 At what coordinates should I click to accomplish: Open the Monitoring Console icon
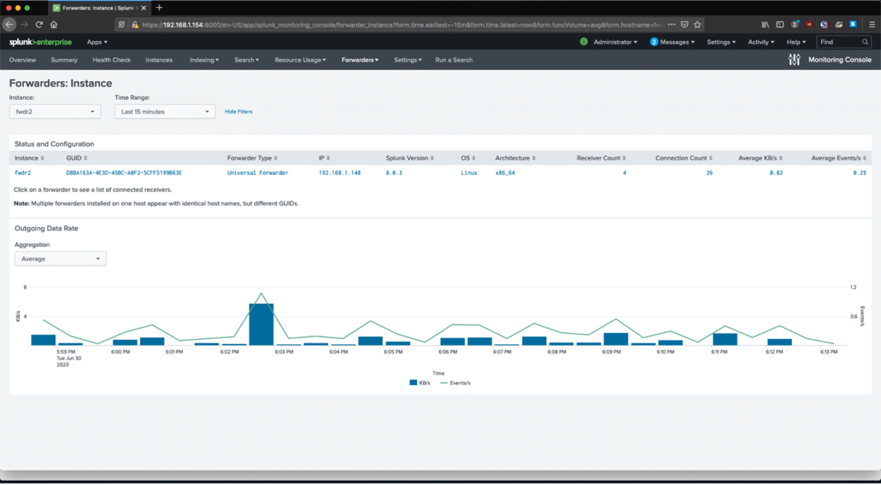[794, 60]
